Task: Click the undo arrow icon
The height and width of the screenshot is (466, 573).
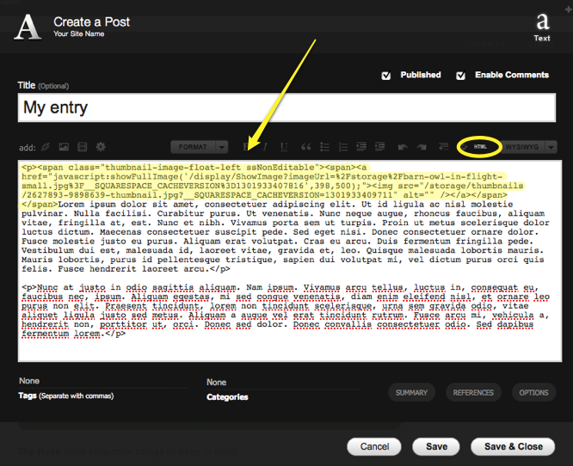Action: tap(403, 147)
